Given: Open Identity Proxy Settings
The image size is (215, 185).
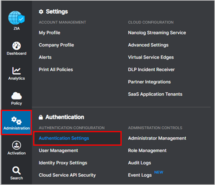Looking at the screenshot, I should point(63,163).
